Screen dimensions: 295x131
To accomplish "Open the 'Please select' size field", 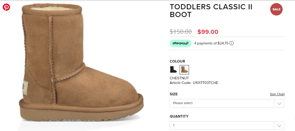I will (x=227, y=103).
